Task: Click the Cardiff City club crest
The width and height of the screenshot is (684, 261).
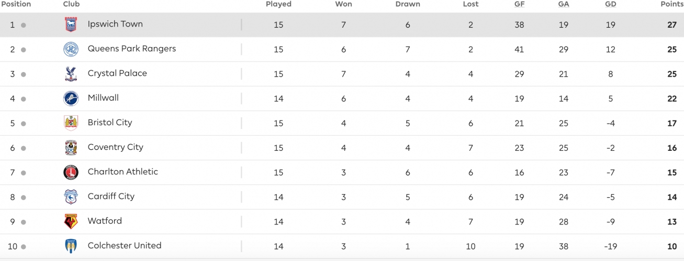Action: click(x=71, y=197)
